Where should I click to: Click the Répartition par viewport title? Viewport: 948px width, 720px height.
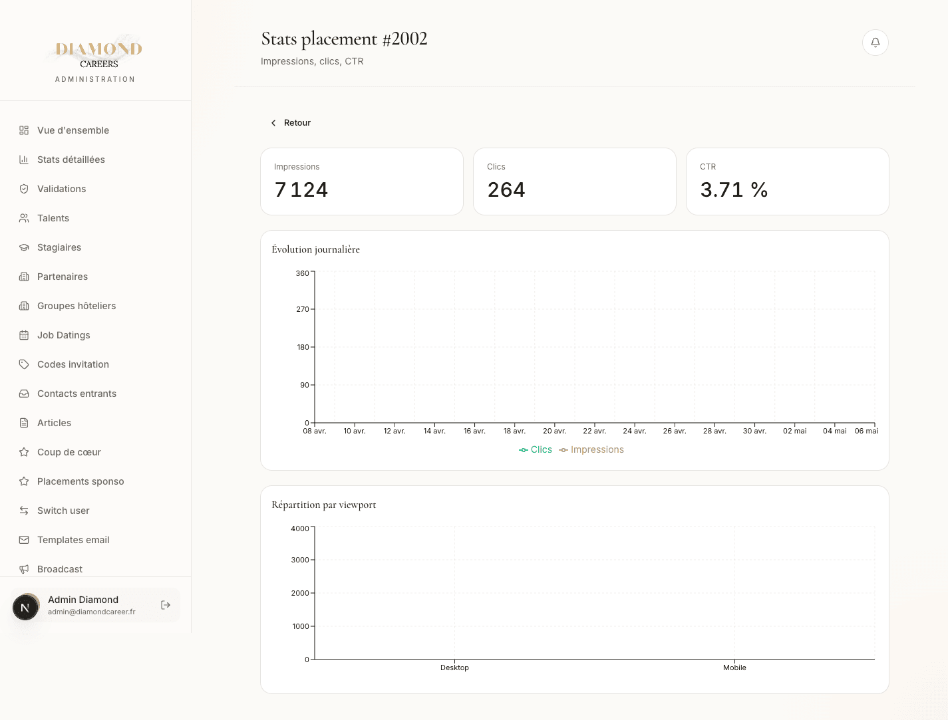324,505
